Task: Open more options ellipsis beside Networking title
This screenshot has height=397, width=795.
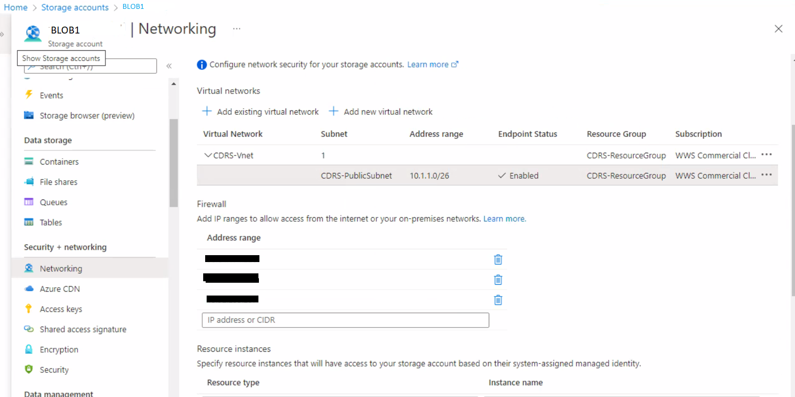Action: coord(237,29)
